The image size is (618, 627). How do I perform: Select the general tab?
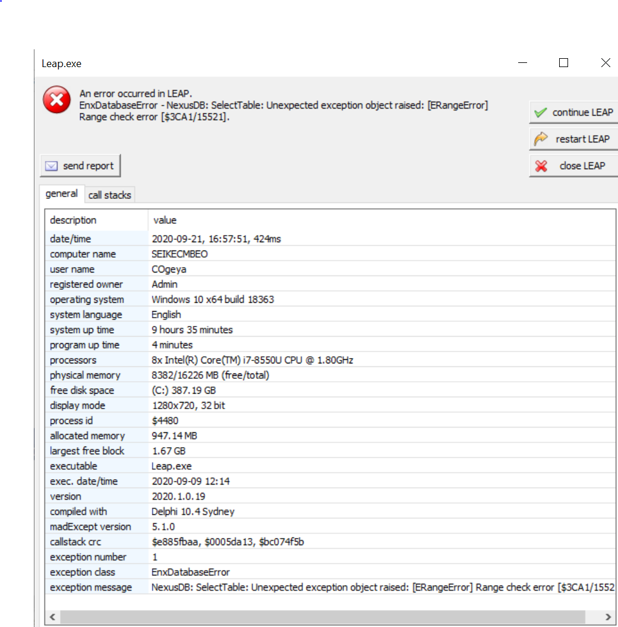62,194
